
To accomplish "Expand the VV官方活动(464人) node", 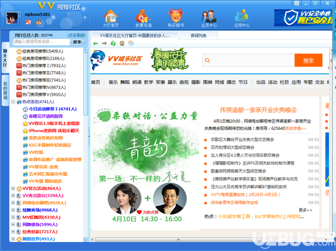I will pos(13,188).
